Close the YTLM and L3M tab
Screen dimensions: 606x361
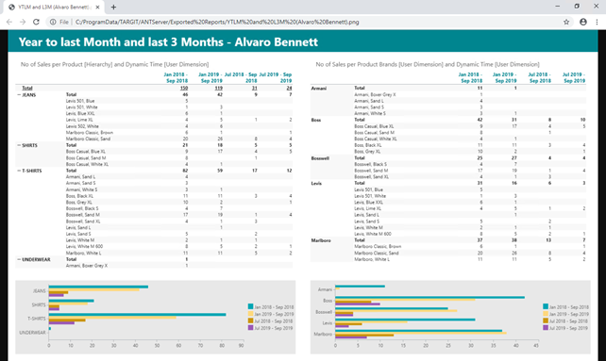[x=98, y=7]
